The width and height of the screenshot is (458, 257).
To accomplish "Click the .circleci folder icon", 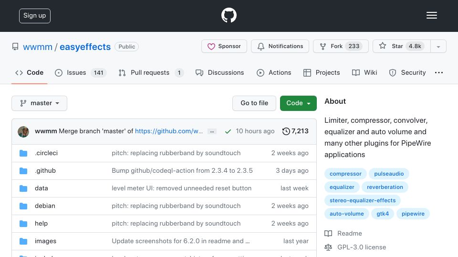I will 23,153.
